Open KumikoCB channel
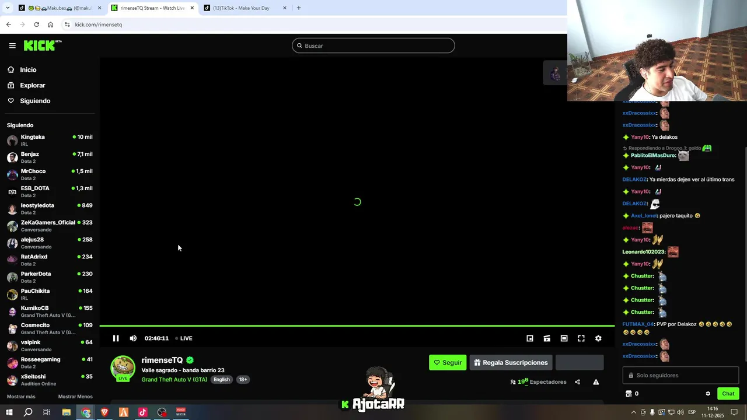 [50, 311]
